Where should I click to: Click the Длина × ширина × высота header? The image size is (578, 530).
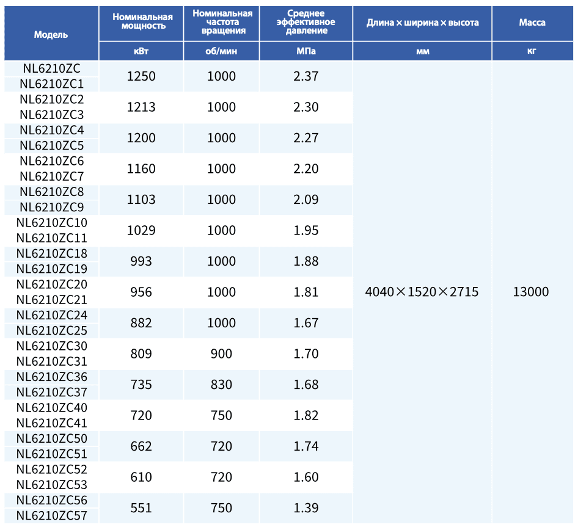tap(422, 24)
